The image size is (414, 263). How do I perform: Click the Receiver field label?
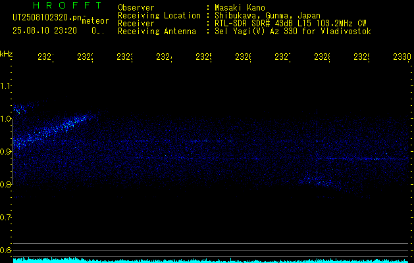pos(136,24)
